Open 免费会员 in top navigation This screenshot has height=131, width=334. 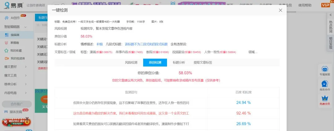pos(285,5)
